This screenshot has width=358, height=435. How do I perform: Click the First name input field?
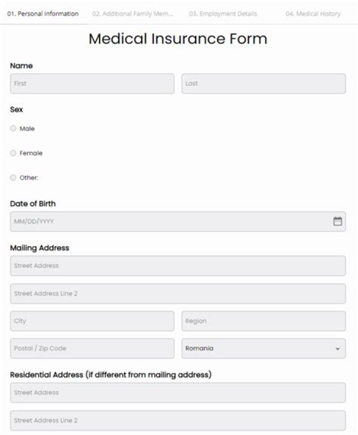[92, 84]
